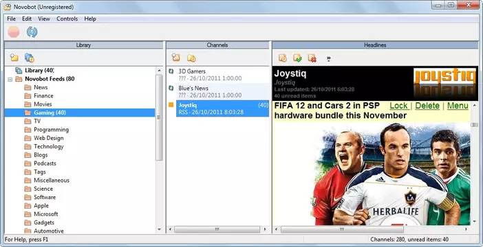Click the green checkmark icon in Headlines toolbar
The height and width of the screenshot is (247, 483).
click(297, 58)
